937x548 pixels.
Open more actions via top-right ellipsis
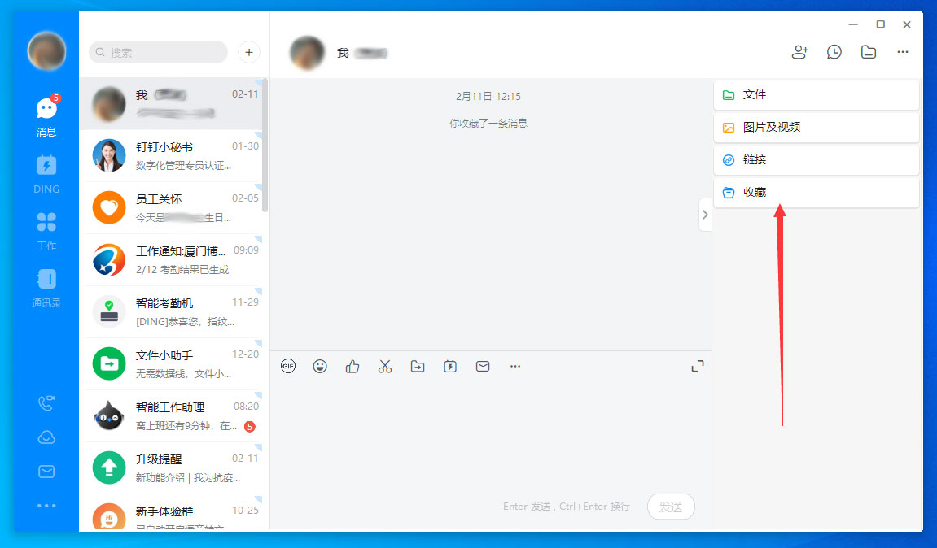(902, 51)
